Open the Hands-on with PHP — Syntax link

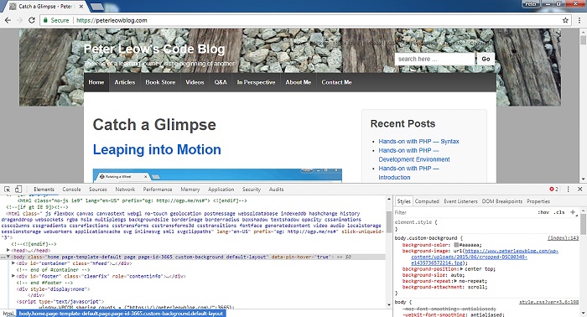[x=418, y=142]
